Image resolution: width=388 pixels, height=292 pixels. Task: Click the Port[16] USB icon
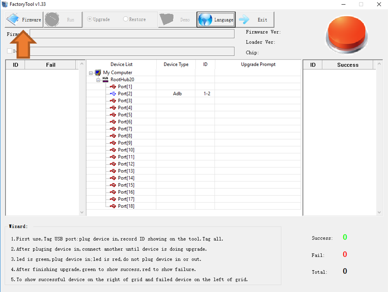(x=113, y=192)
